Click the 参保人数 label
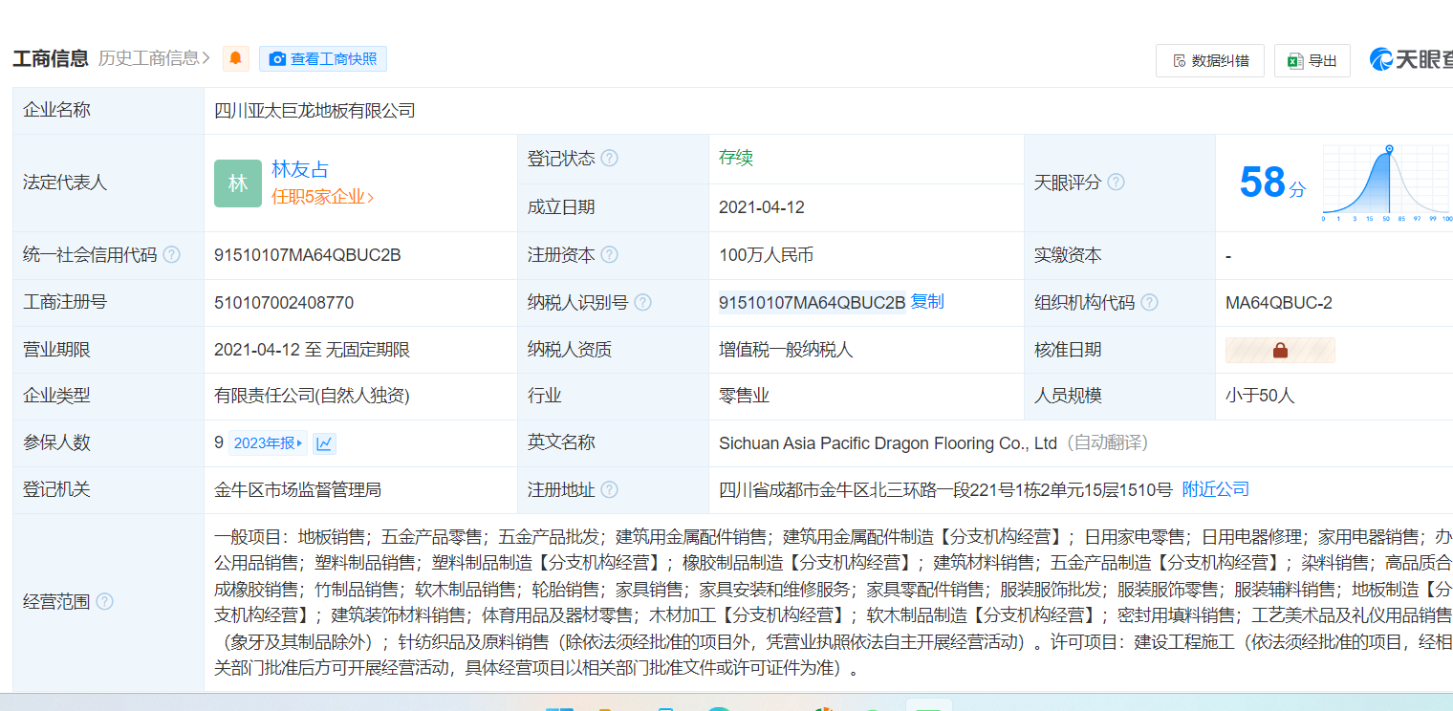The height and width of the screenshot is (711, 1453). point(56,442)
